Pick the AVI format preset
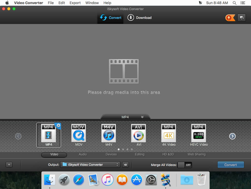 139,135
